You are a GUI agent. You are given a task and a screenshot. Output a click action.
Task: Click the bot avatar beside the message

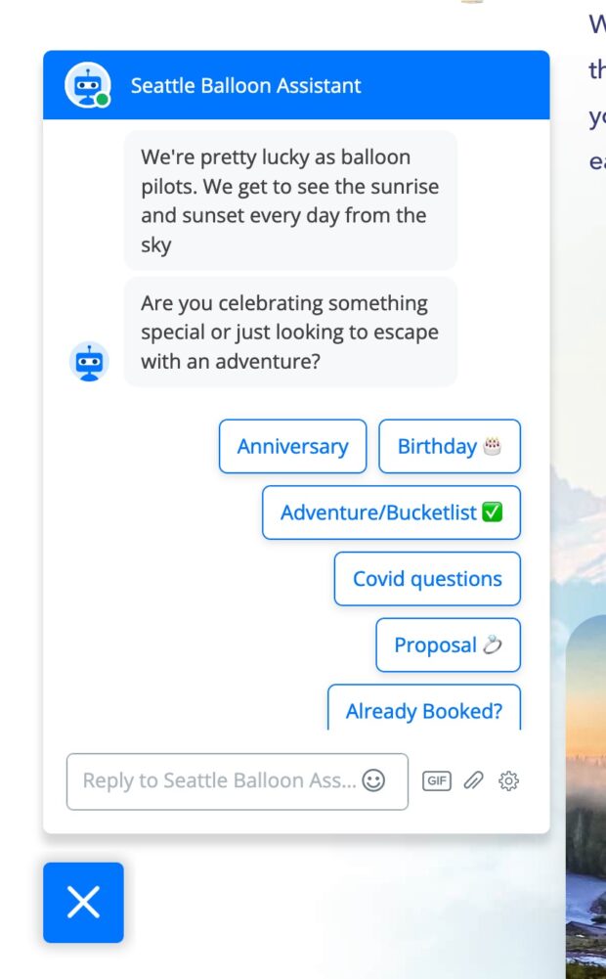pos(89,362)
